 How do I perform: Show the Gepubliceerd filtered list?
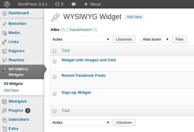coord(80,30)
